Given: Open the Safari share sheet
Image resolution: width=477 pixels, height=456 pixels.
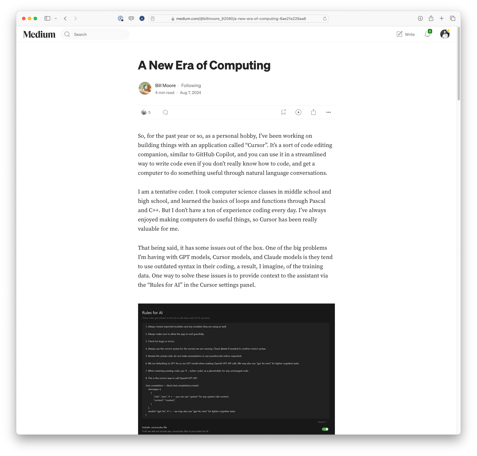Looking at the screenshot, I should click(x=431, y=18).
